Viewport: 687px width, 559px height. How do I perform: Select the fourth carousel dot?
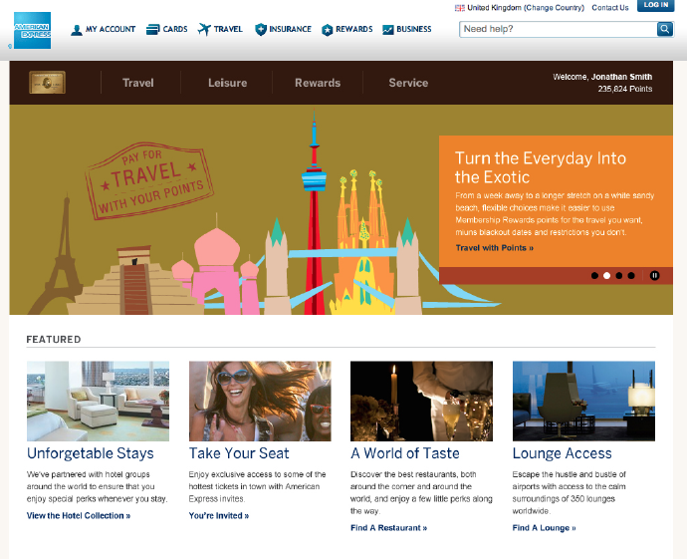coord(631,275)
